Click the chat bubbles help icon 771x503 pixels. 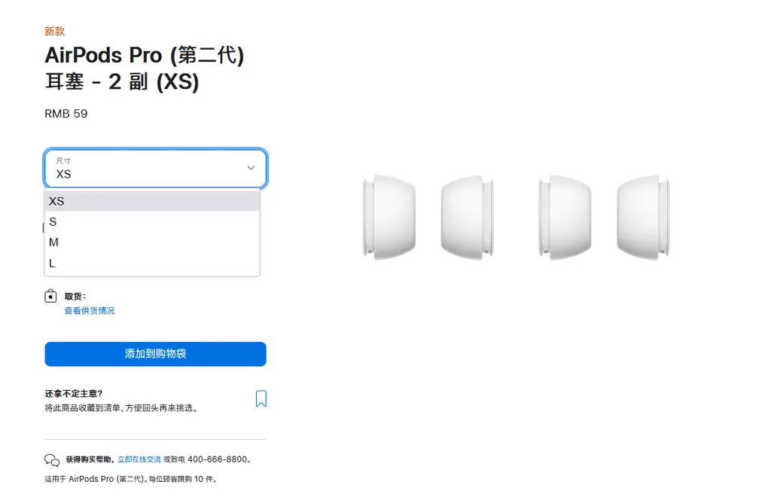[x=52, y=460]
